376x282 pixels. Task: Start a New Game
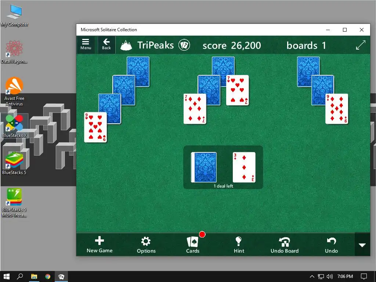pos(100,245)
